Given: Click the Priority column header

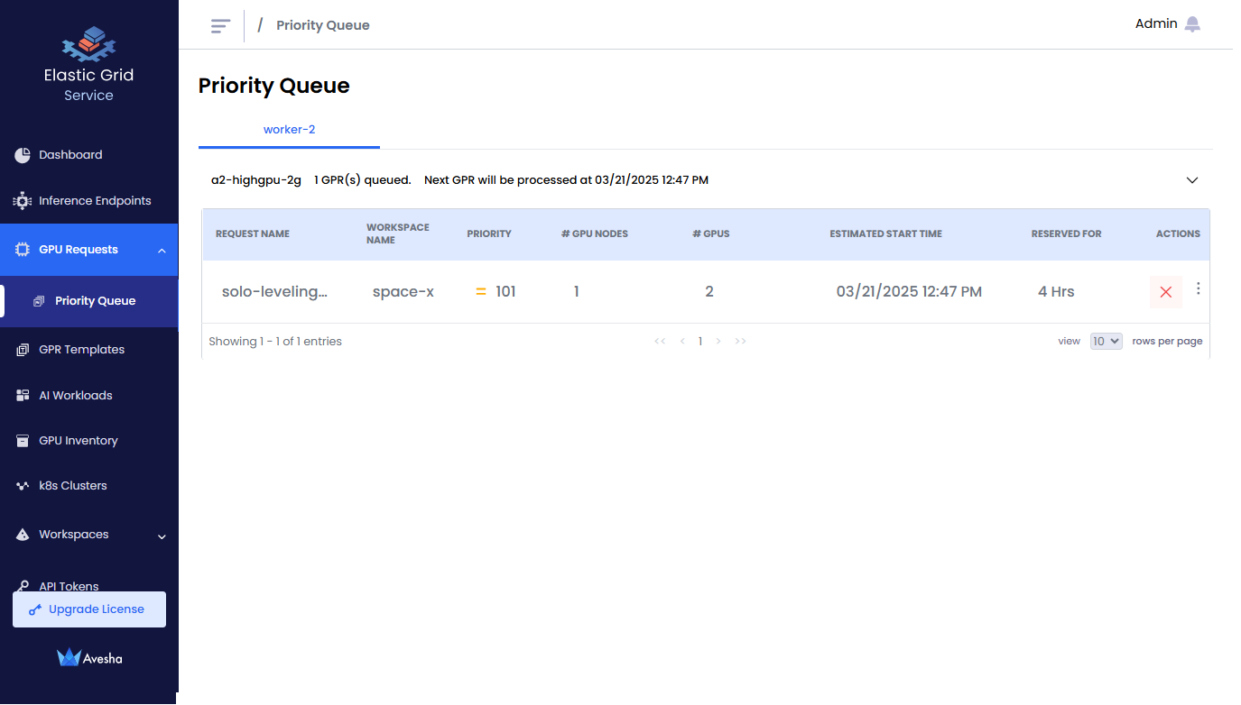Looking at the screenshot, I should pyautogui.click(x=489, y=234).
